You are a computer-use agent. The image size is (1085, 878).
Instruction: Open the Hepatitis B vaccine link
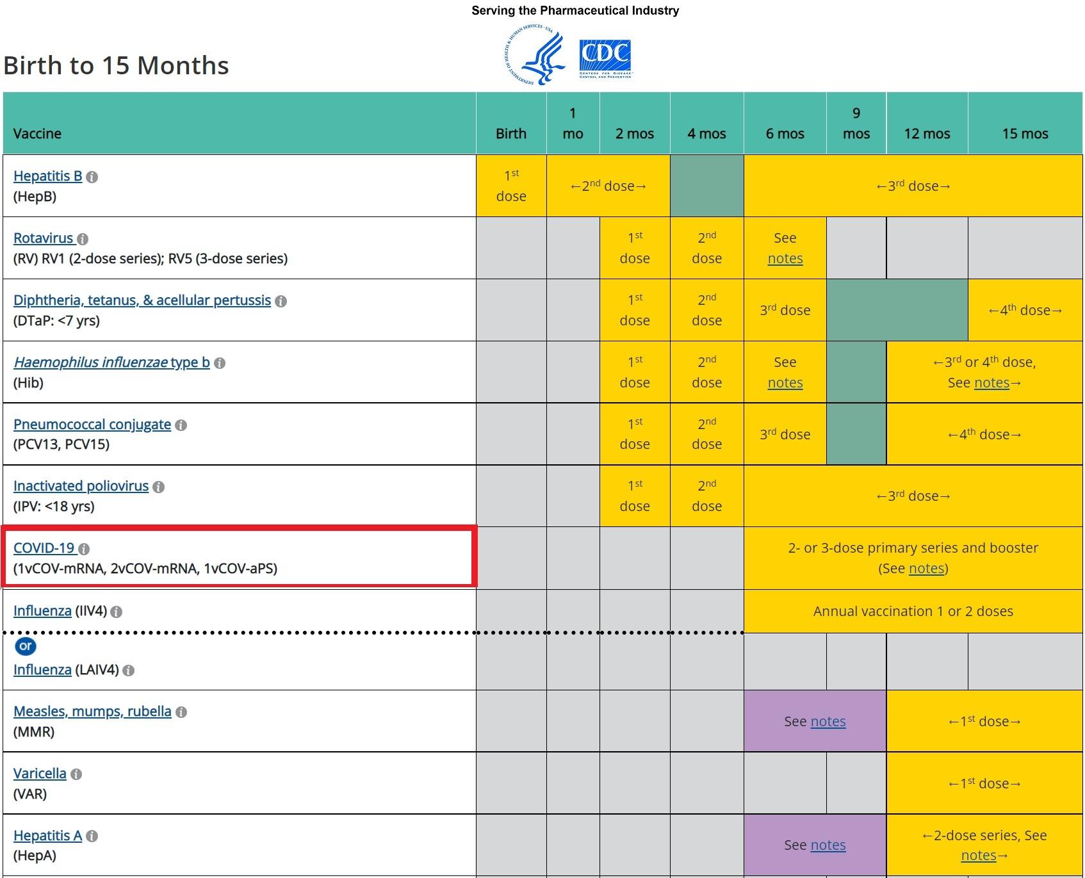[x=47, y=176]
